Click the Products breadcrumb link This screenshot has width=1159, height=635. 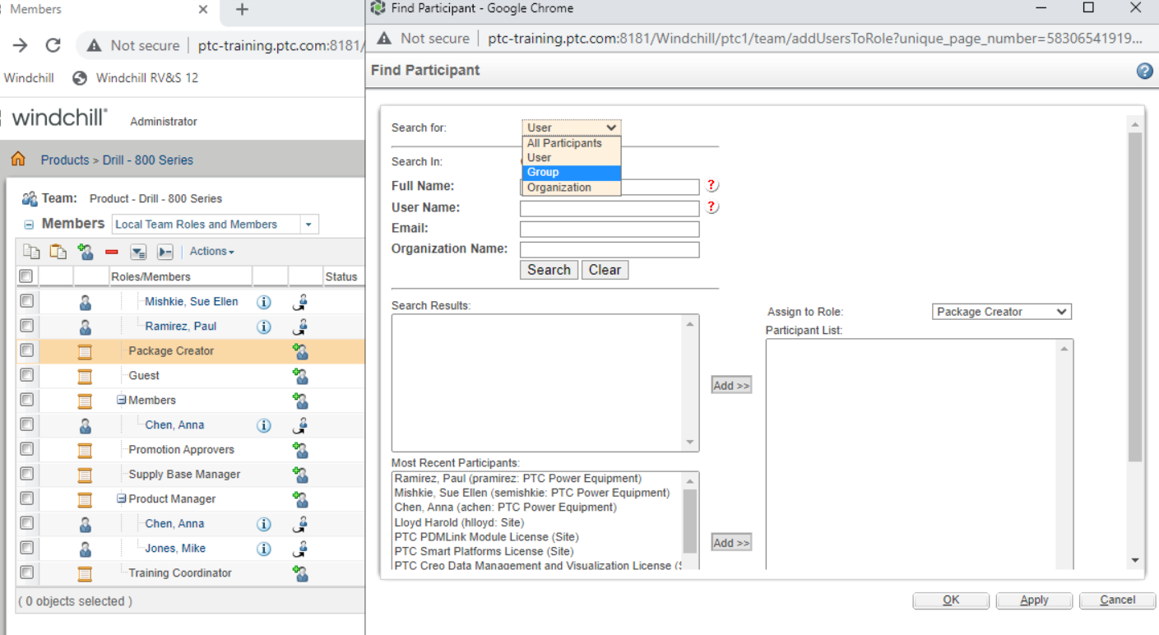[x=65, y=160]
